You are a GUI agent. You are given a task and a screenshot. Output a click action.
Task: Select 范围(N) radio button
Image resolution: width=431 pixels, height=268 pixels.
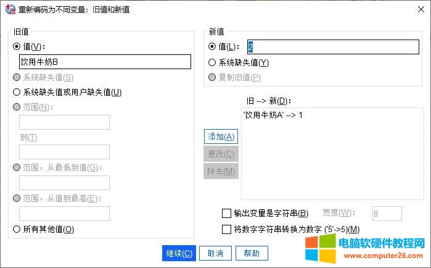[17, 107]
